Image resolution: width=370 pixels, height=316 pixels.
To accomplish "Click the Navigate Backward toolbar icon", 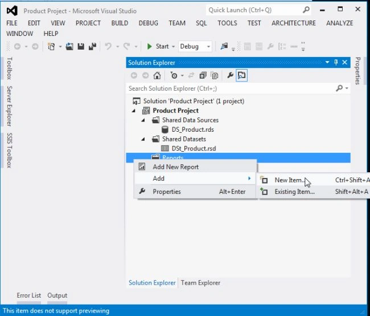I will coord(17,47).
